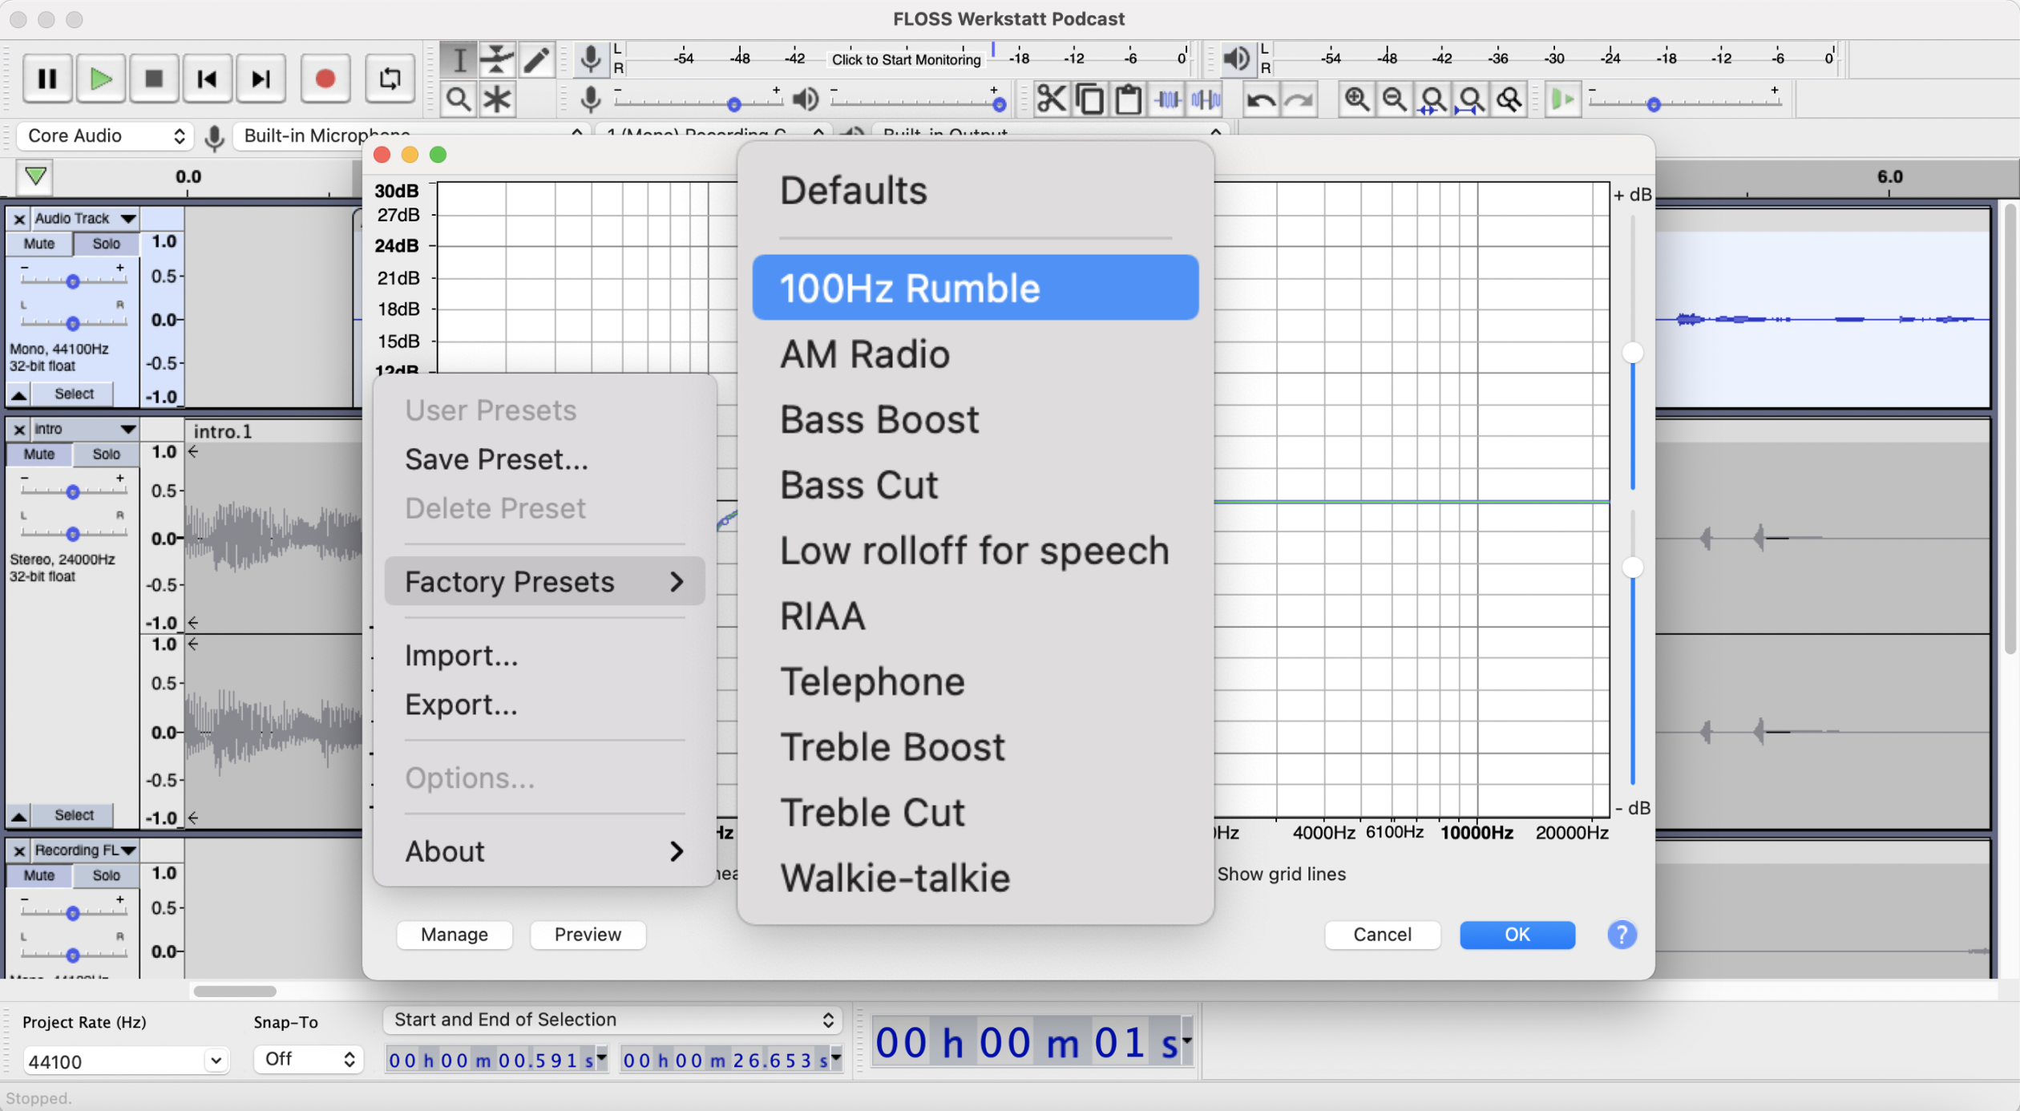Open the About submenu arrow
The width and height of the screenshot is (2020, 1111).
point(678,851)
